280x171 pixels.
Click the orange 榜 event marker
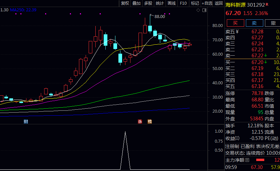pyautogui.click(x=150, y=121)
